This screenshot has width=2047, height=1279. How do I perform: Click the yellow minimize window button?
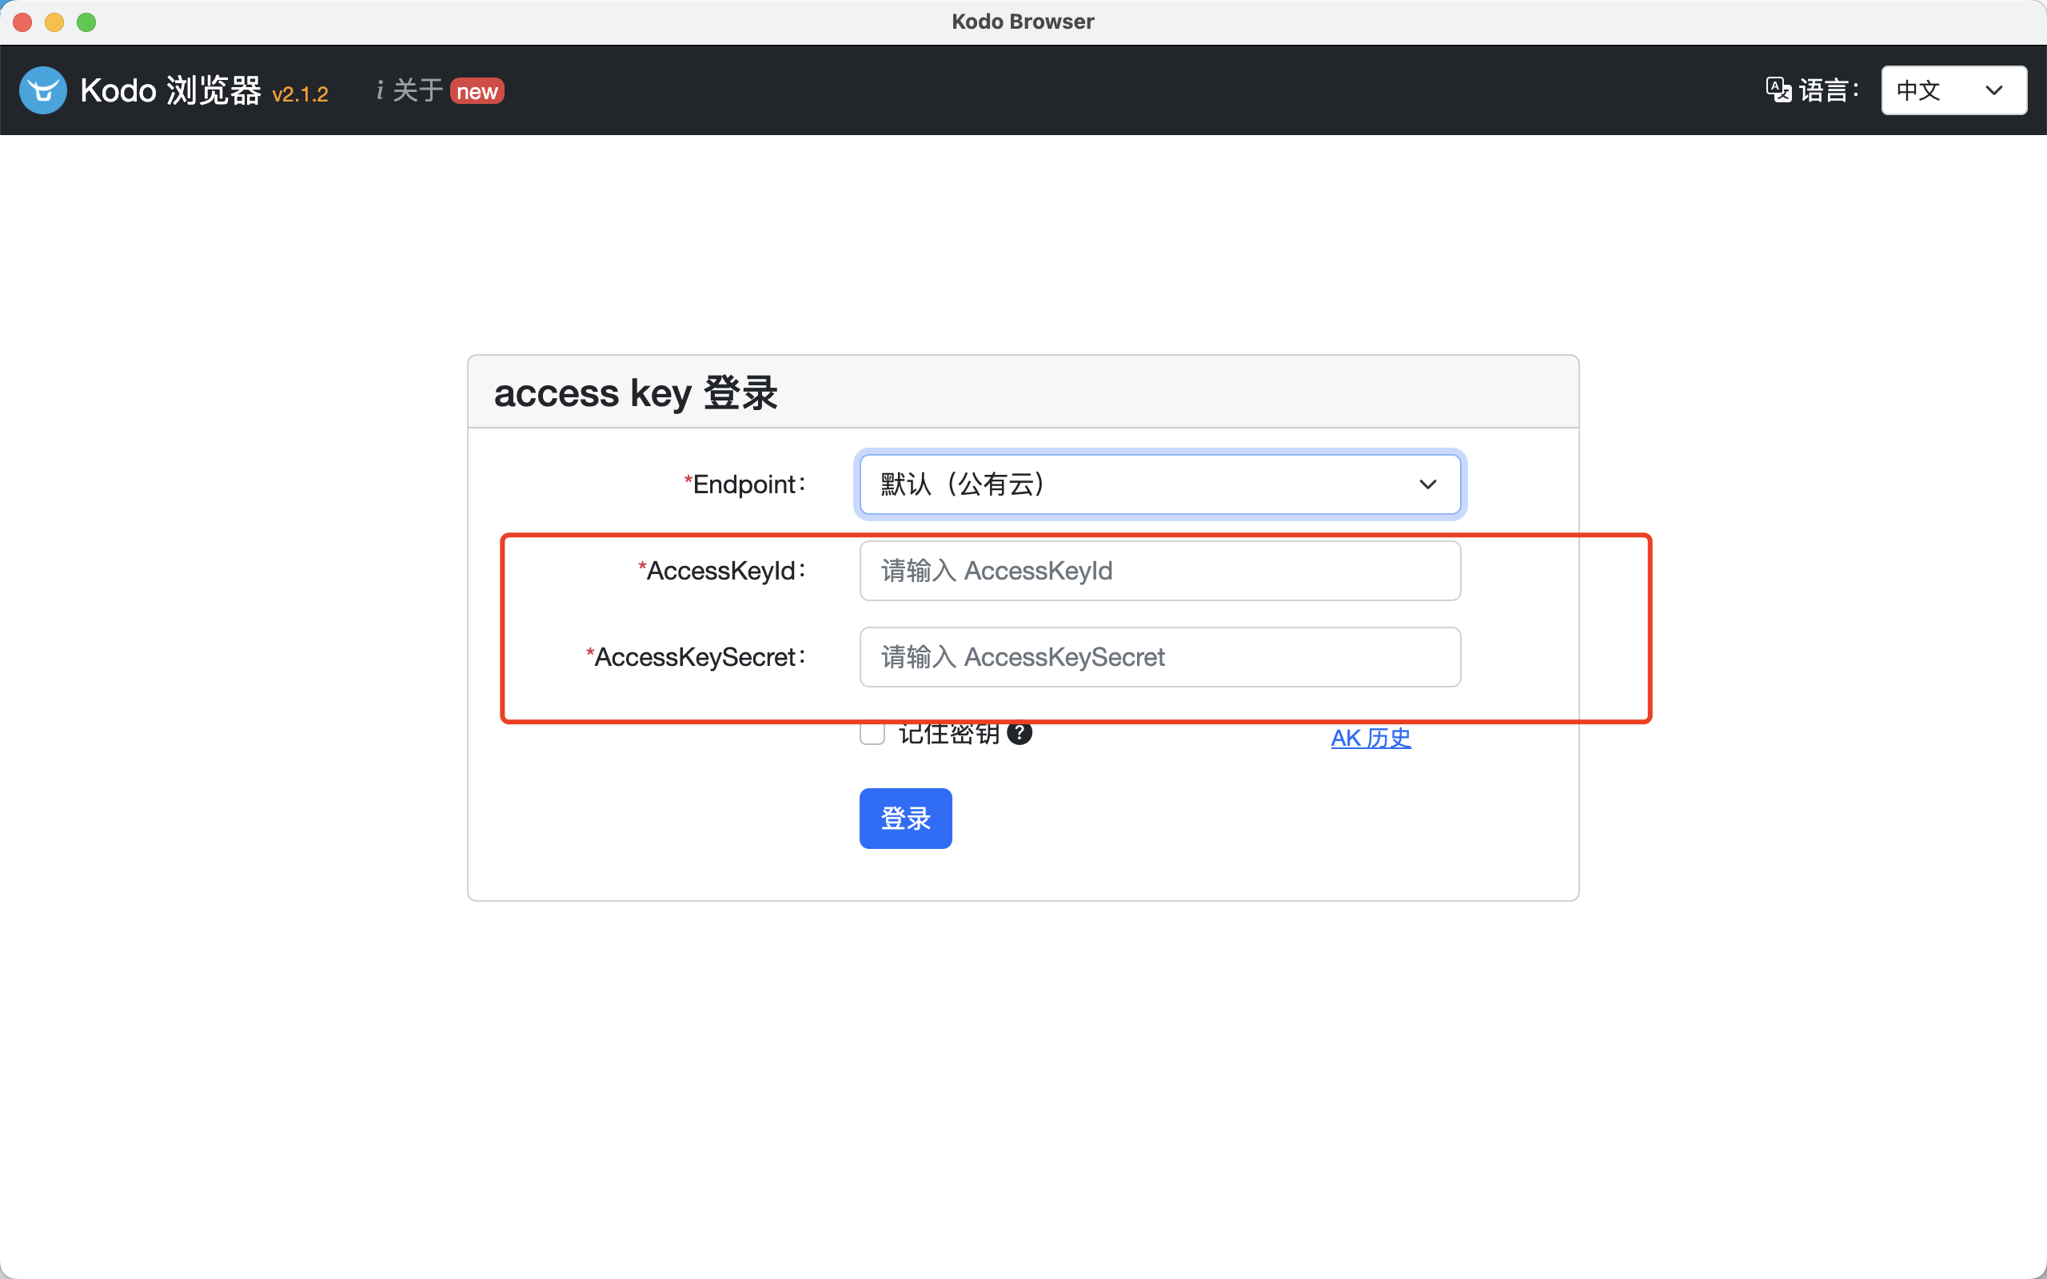coord(54,22)
